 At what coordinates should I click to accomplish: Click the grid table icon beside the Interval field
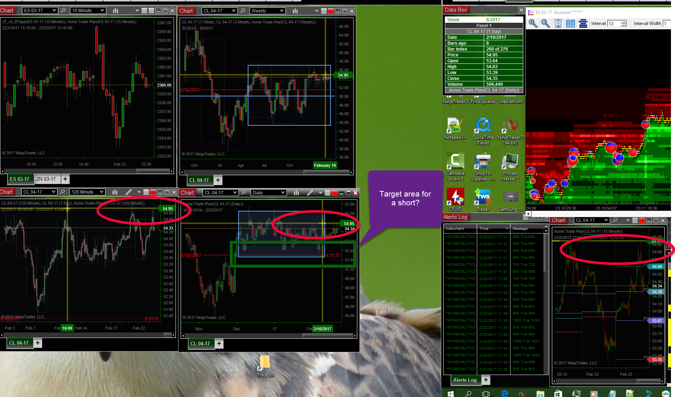[x=571, y=23]
